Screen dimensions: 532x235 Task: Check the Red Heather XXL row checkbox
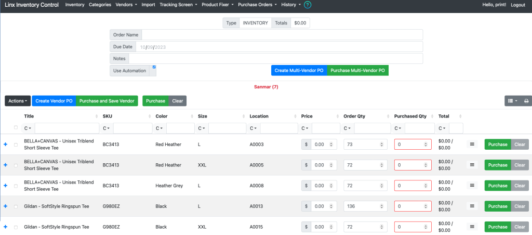[16, 165]
